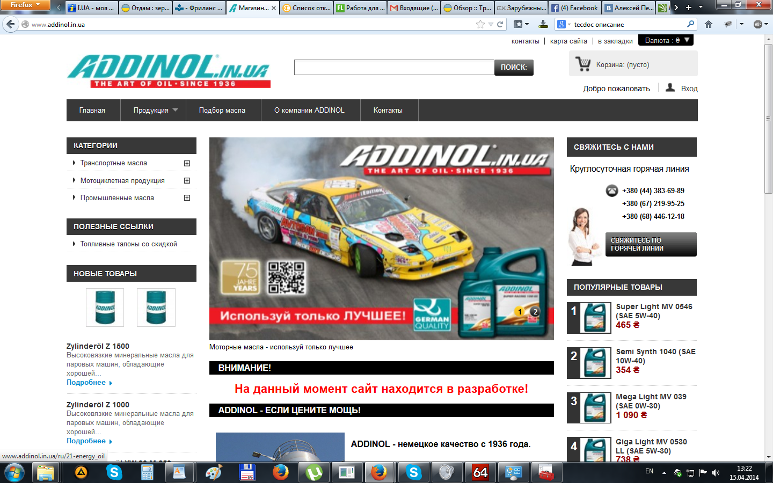Open Paint from the taskbar
The height and width of the screenshot is (483, 773).
pyautogui.click(x=214, y=473)
